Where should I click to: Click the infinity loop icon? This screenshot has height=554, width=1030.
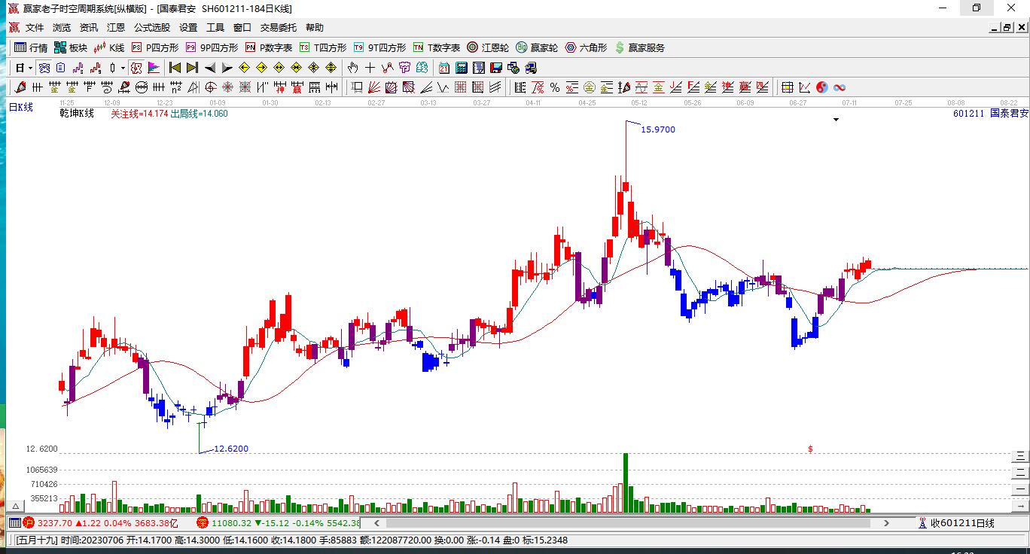pos(839,87)
